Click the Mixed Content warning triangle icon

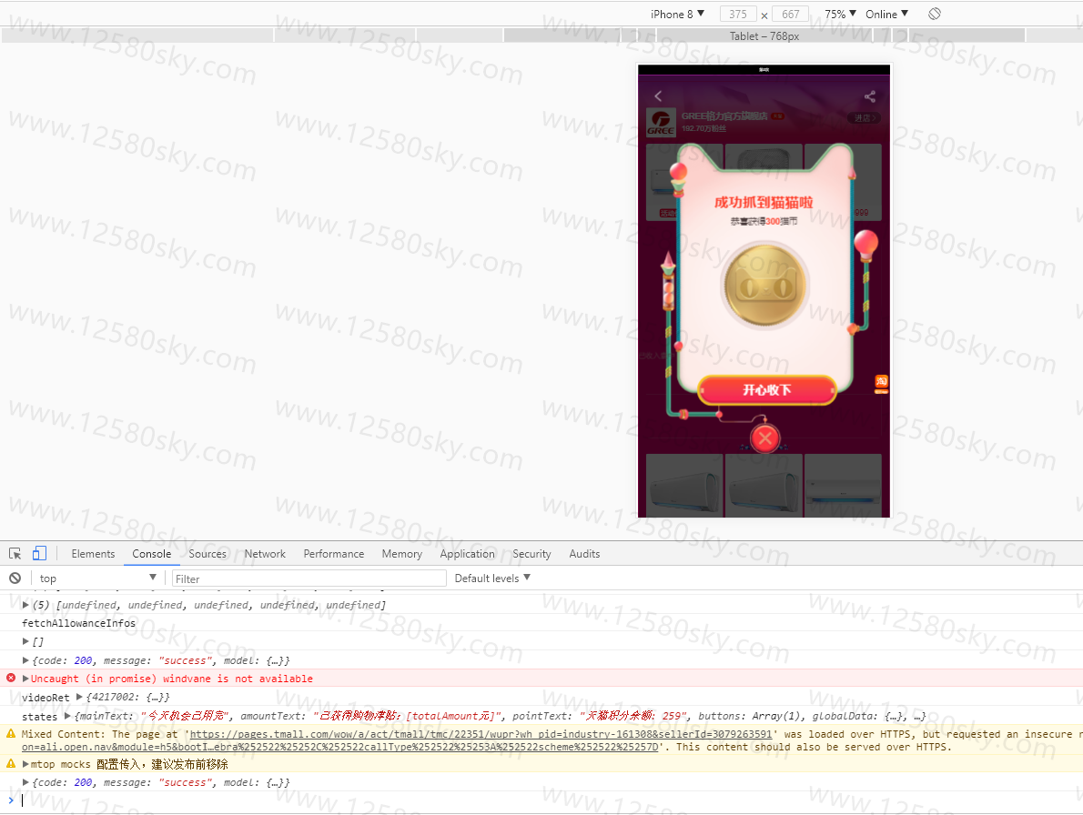pyautogui.click(x=11, y=733)
